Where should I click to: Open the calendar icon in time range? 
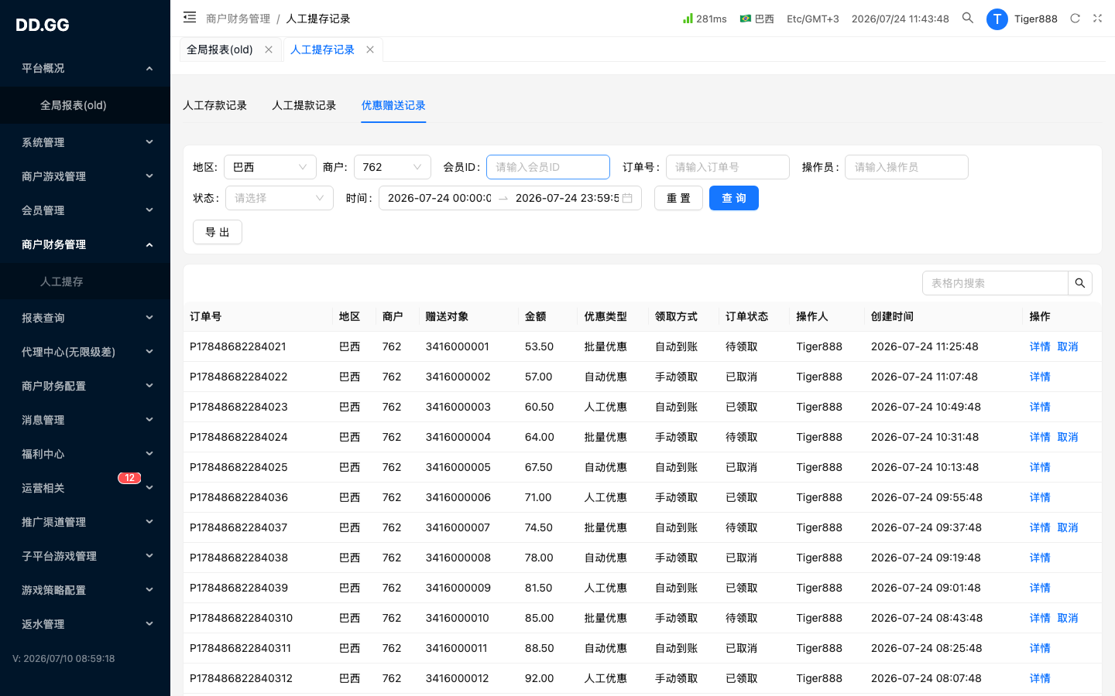click(627, 198)
